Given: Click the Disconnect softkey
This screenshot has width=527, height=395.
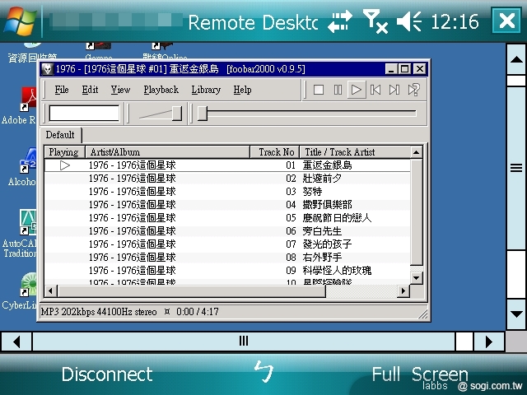Looking at the screenshot, I should tap(107, 374).
